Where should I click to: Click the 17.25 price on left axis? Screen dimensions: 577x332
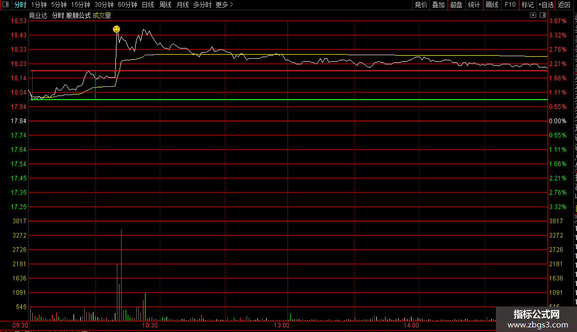coord(18,207)
